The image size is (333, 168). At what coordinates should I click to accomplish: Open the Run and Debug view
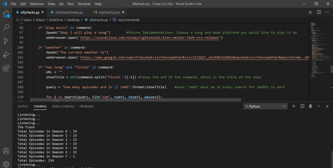pyautogui.click(x=6, y=54)
